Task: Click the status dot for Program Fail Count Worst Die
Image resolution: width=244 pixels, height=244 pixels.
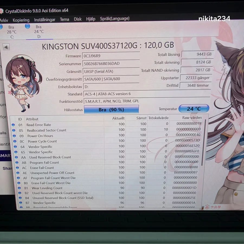Action: (18, 178)
